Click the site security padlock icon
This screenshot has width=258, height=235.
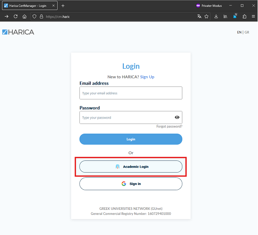click(x=41, y=16)
